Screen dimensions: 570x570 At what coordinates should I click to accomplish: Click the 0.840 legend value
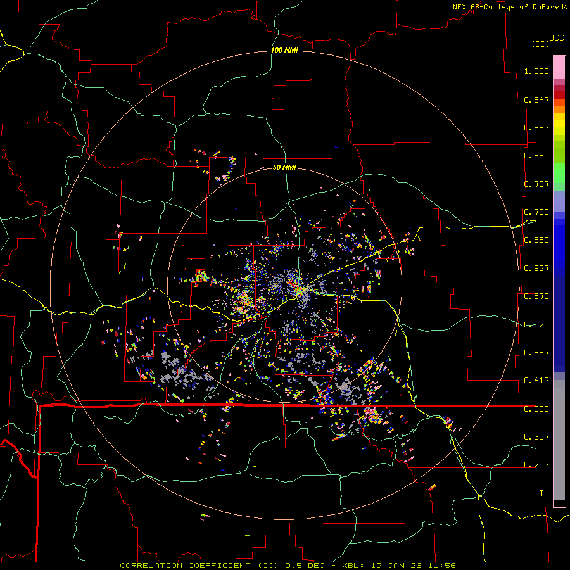pos(536,156)
